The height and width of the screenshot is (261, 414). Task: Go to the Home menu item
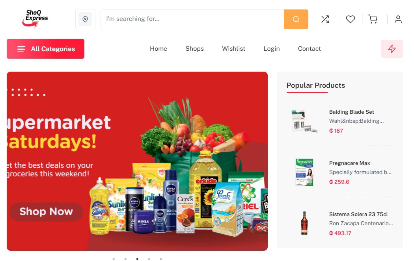[159, 49]
